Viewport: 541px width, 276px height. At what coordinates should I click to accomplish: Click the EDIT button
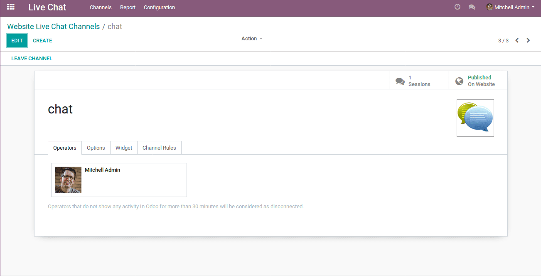click(x=17, y=41)
